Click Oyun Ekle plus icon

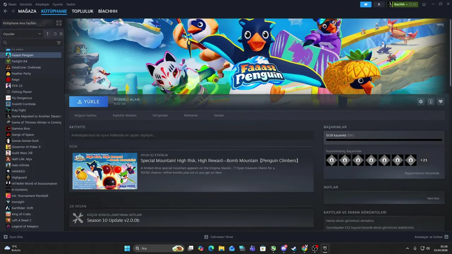point(5,237)
